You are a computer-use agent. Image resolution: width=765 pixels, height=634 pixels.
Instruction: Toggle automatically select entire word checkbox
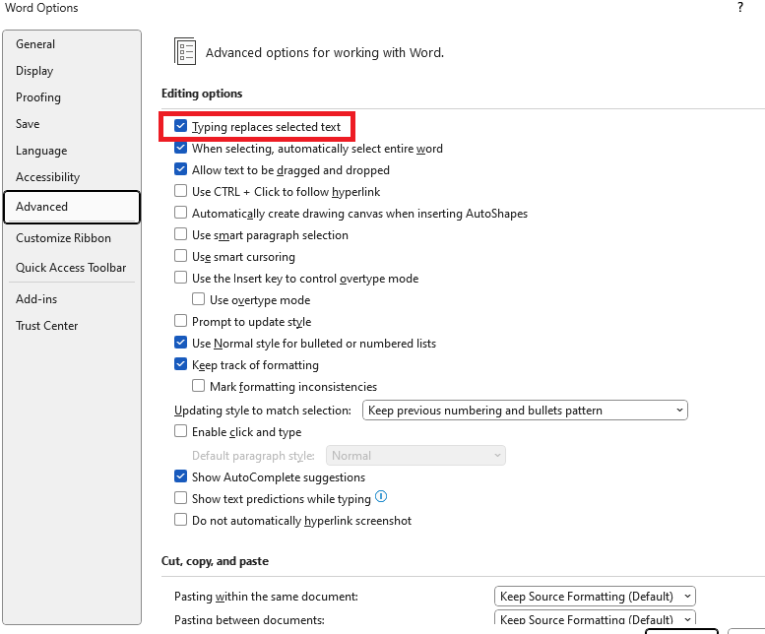pos(180,148)
